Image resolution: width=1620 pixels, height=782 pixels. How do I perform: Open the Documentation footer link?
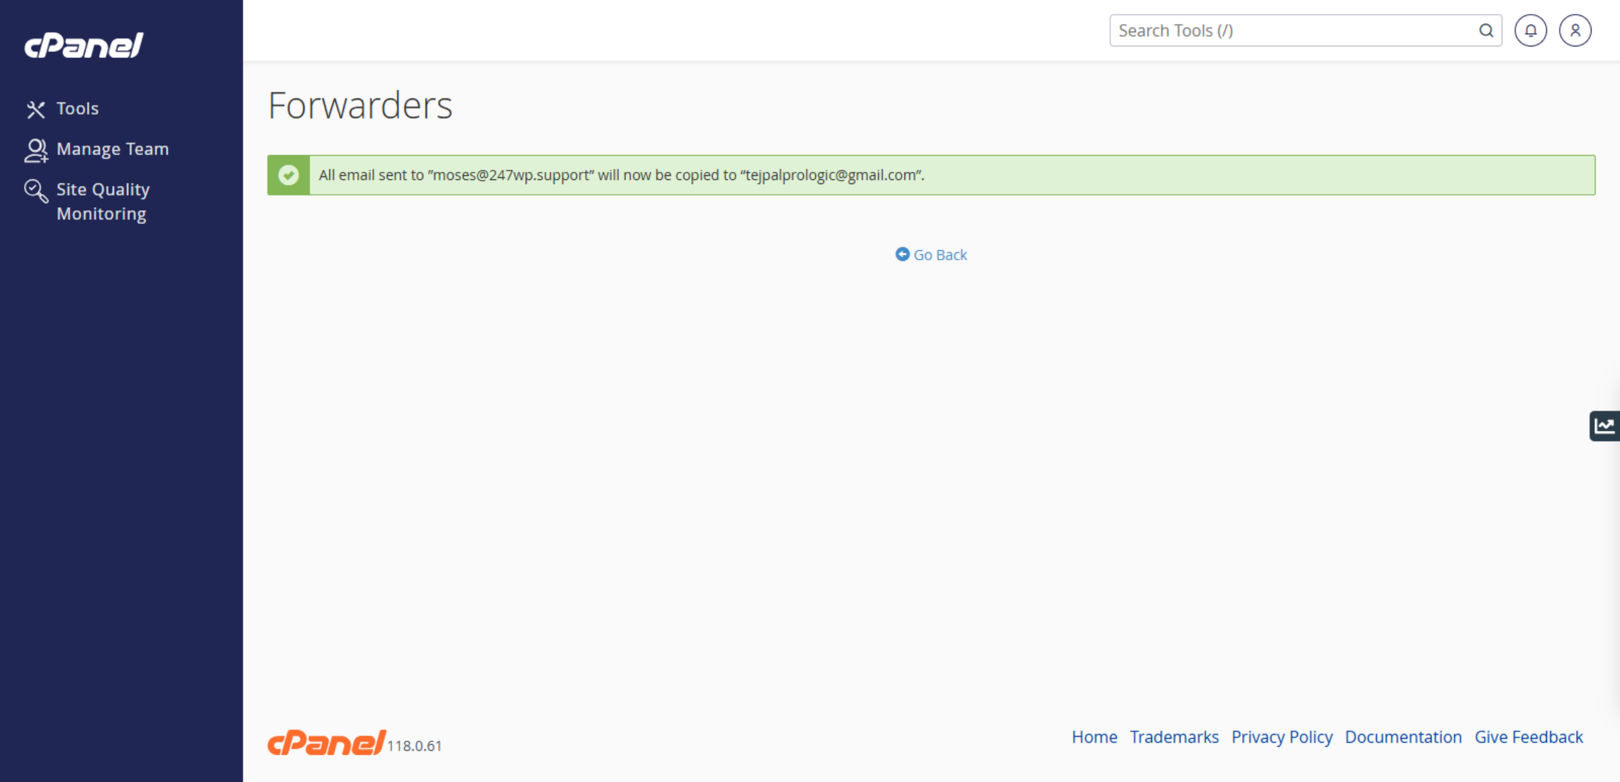pyautogui.click(x=1403, y=737)
